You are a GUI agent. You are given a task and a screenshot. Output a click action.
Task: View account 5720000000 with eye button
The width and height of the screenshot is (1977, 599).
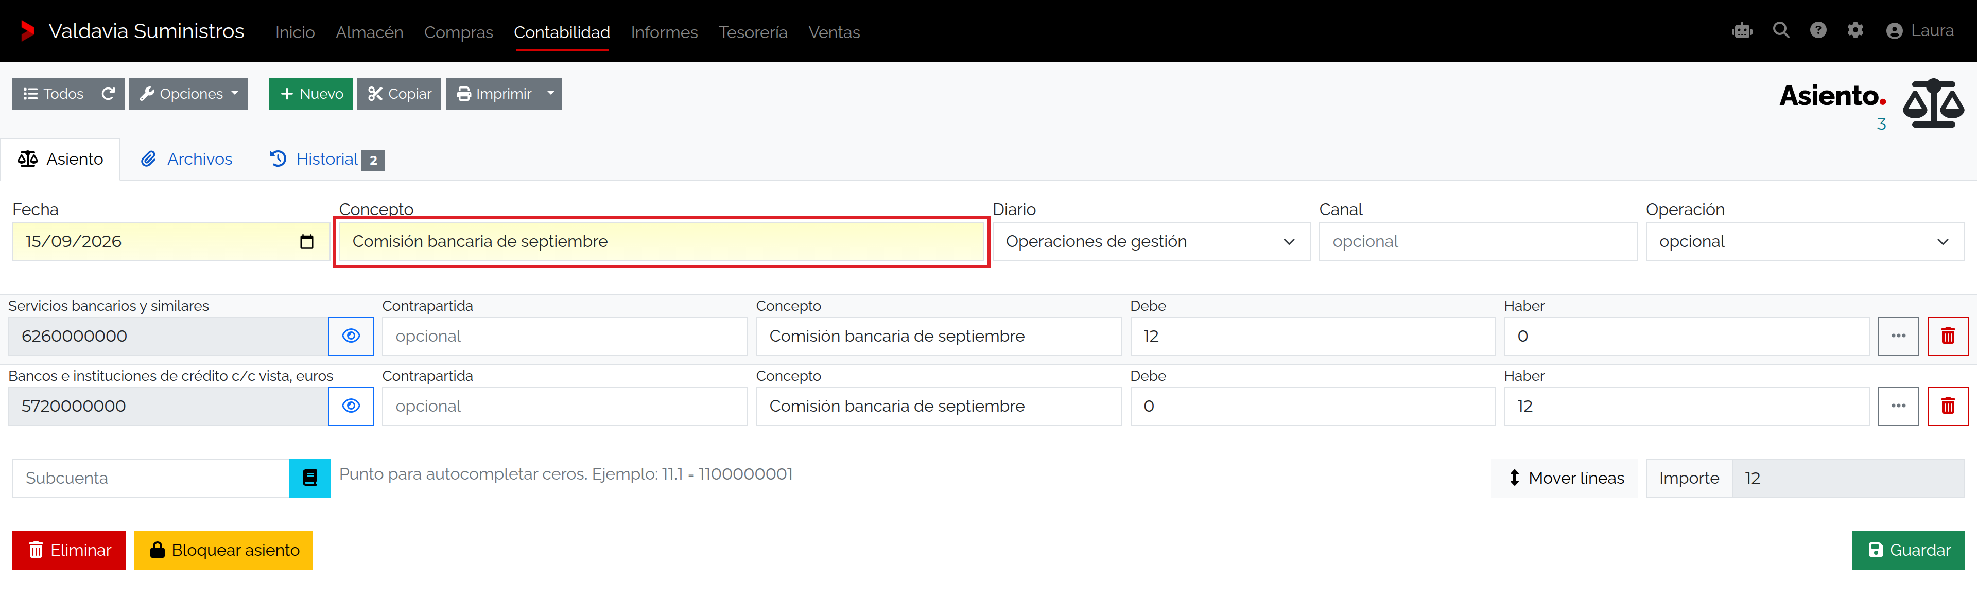tap(351, 406)
